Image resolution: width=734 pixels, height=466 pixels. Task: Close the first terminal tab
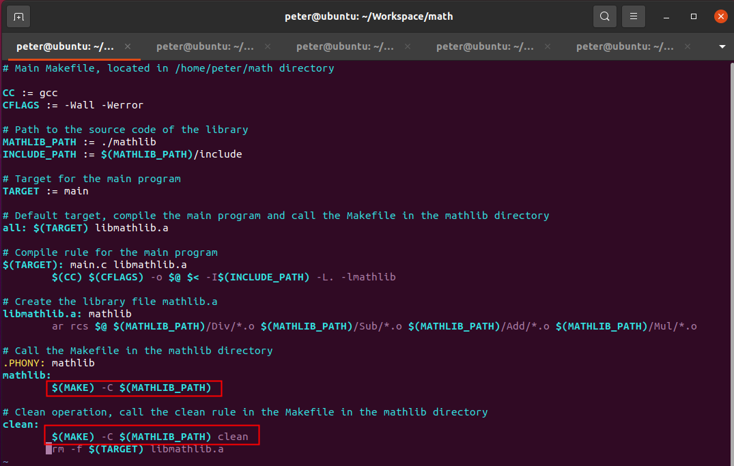[x=128, y=46]
